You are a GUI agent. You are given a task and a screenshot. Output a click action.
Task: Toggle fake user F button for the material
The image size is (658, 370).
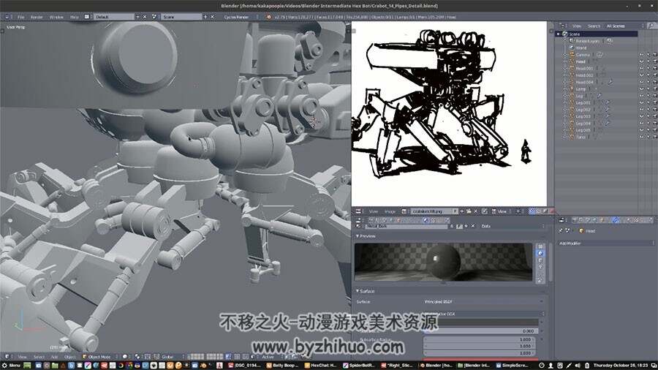pos(459,226)
